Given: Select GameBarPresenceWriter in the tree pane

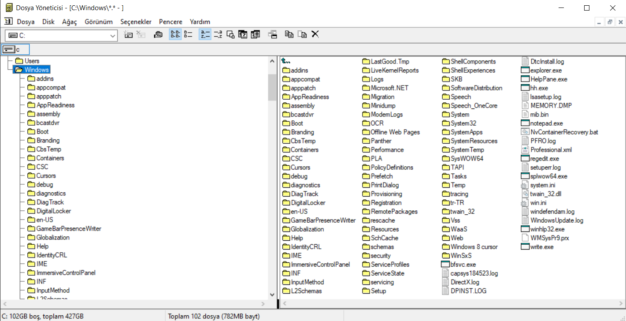Looking at the screenshot, I should (64, 228).
